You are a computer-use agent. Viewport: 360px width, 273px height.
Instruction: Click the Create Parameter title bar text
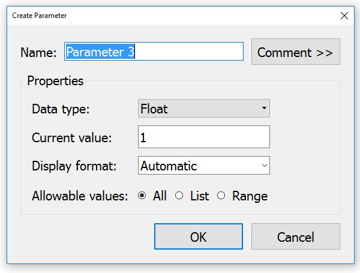[40, 15]
